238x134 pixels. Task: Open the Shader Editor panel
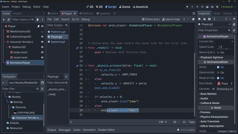click(x=106, y=130)
